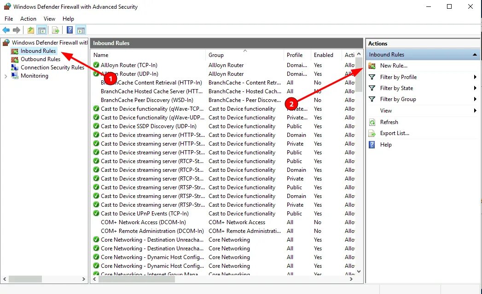This screenshot has width=482, height=294.
Task: Click the Monitoring tree icon
Action: [x=14, y=76]
